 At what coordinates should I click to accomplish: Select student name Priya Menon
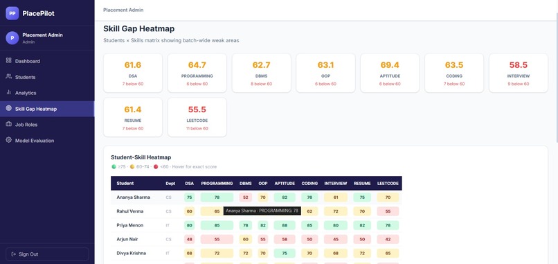tap(130, 225)
